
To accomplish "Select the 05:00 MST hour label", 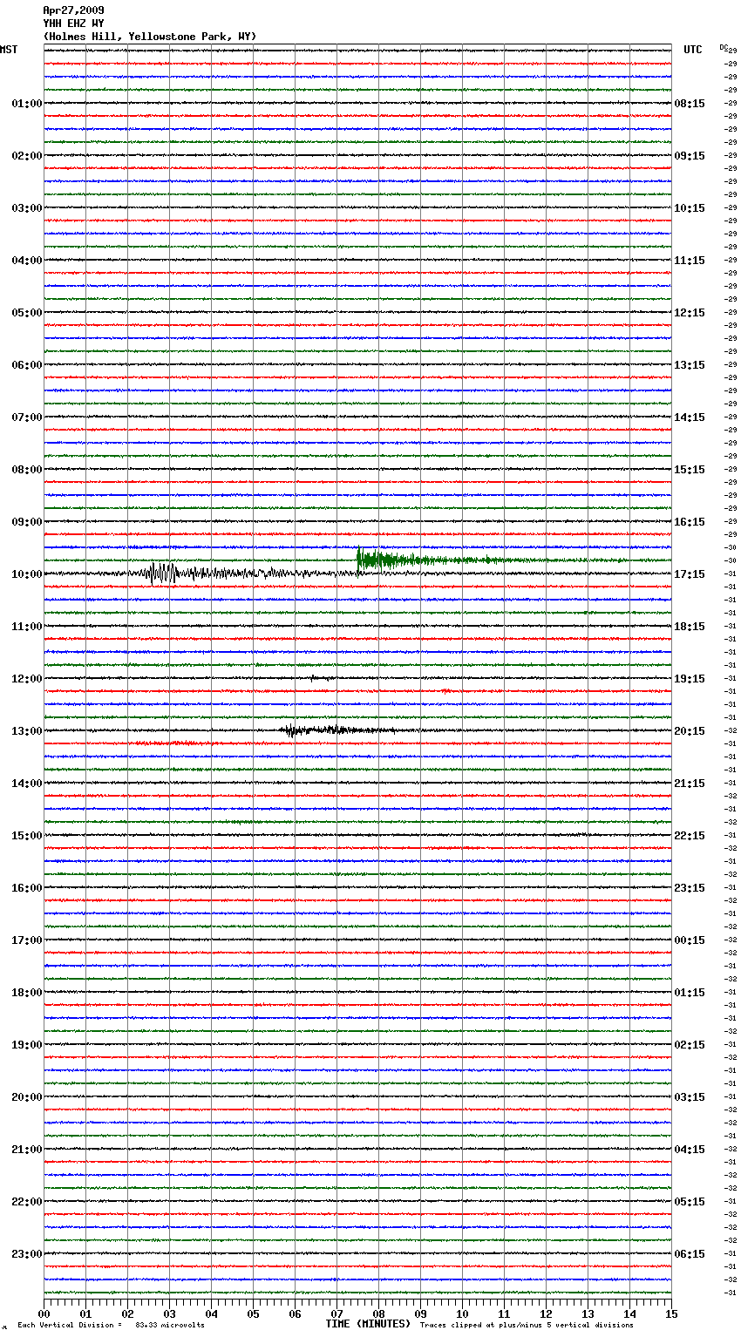I will [x=27, y=313].
